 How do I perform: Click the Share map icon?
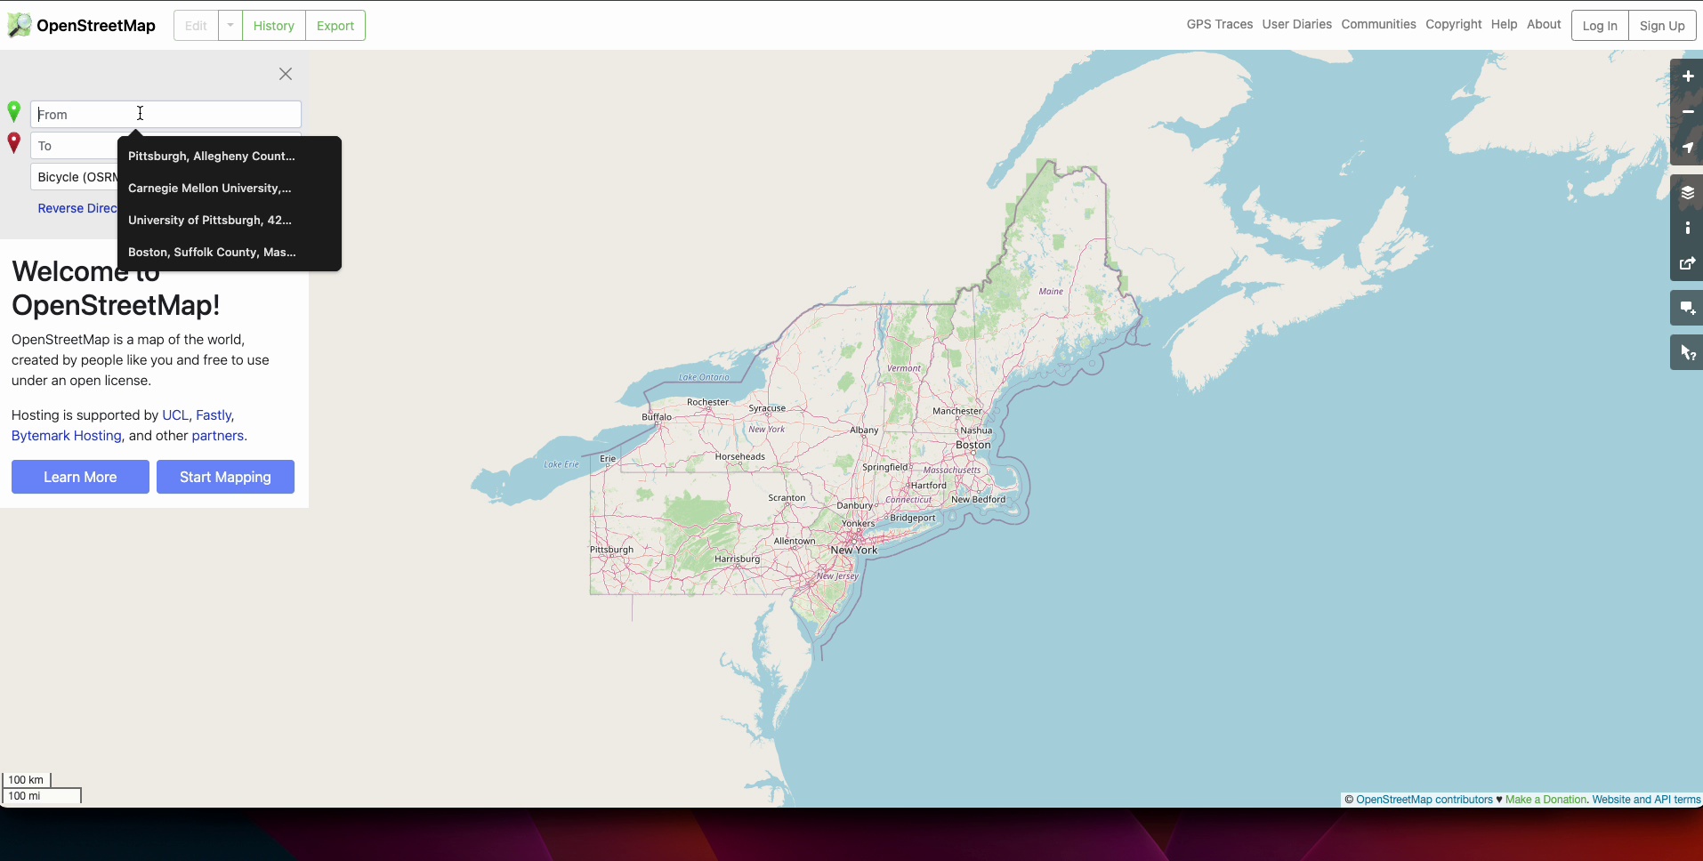(1687, 264)
